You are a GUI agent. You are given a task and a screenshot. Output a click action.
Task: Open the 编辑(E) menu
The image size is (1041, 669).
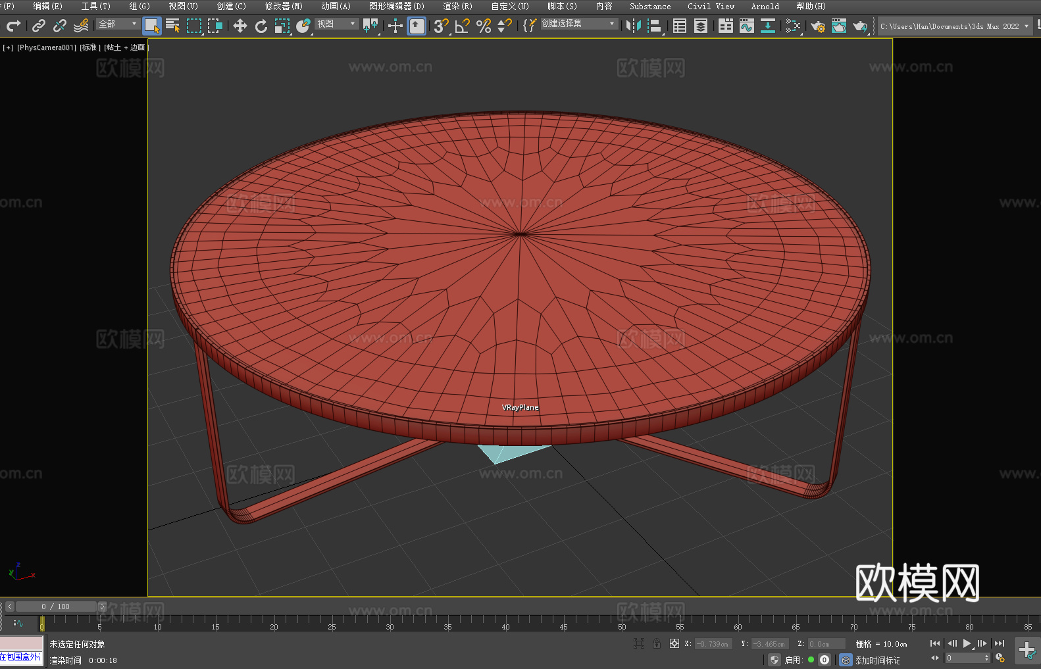coord(47,6)
